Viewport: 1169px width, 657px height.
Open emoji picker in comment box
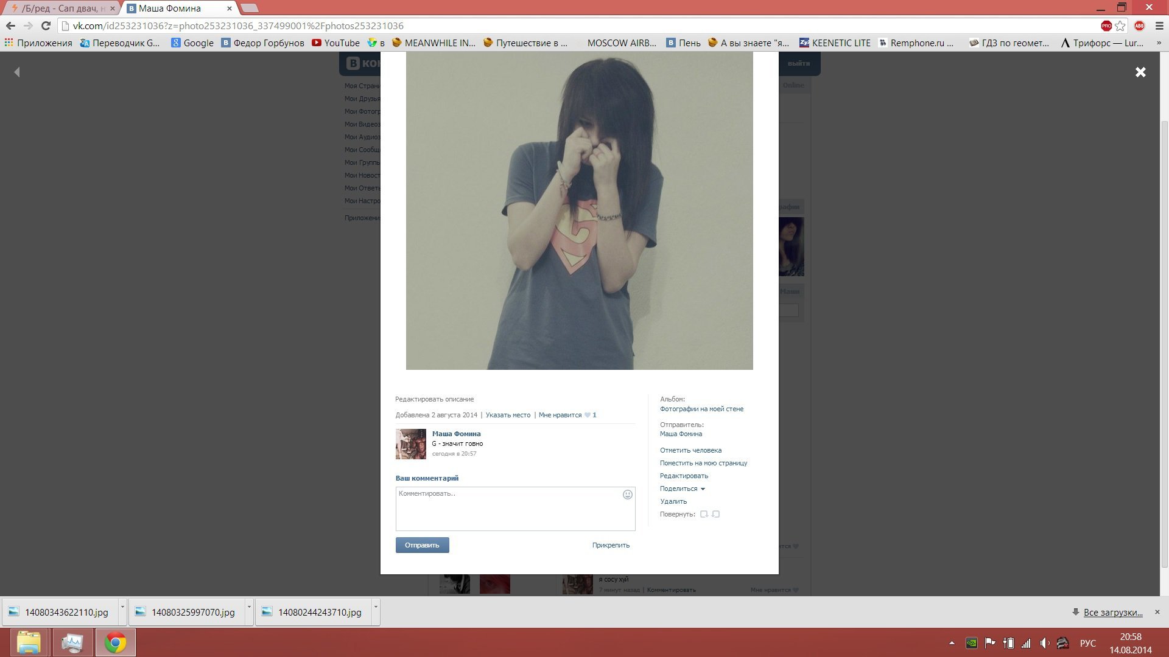pos(627,495)
